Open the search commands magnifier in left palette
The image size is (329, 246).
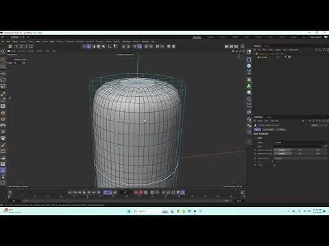click(x=3, y=52)
